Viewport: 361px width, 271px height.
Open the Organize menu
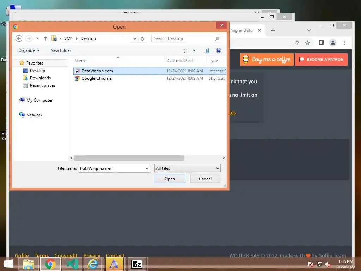(x=29, y=50)
